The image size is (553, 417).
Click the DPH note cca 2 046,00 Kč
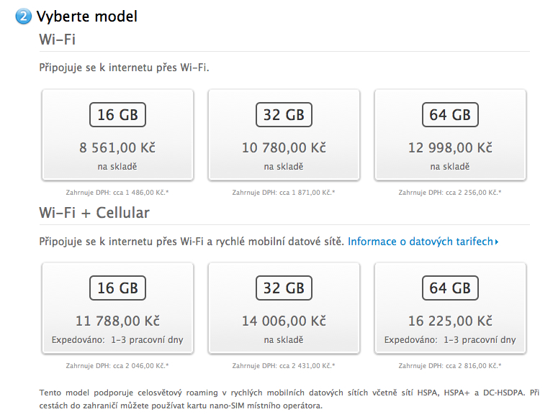[x=117, y=365]
